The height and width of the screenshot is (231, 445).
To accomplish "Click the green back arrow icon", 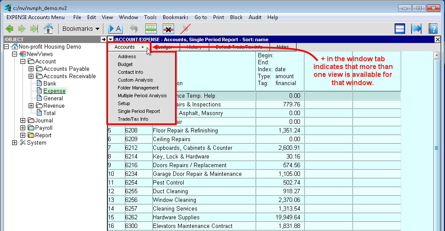I will [10, 29].
